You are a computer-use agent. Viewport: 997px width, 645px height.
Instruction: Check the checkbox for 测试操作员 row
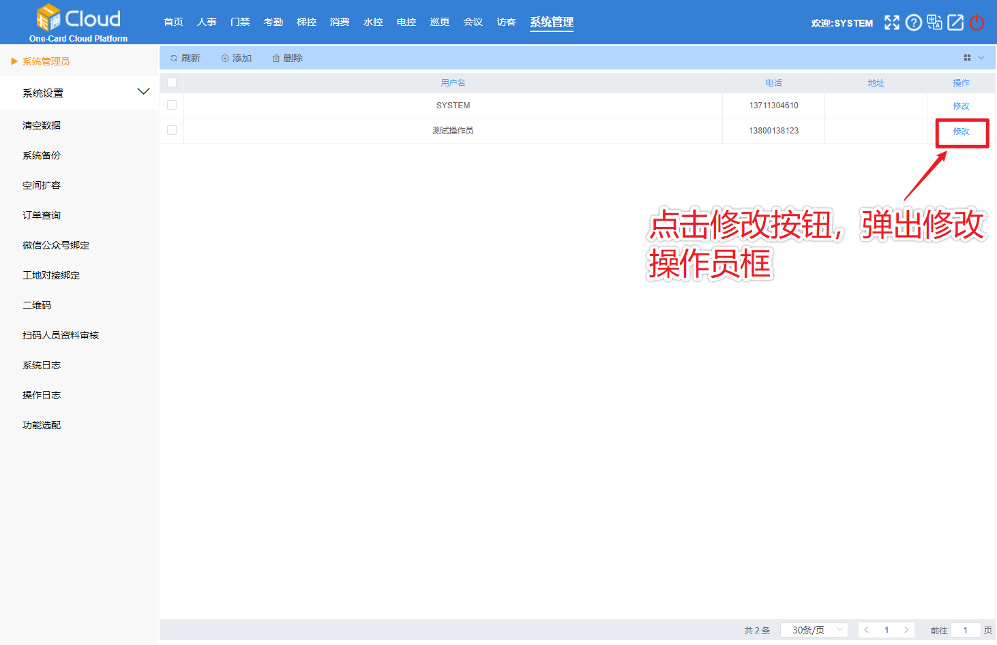coord(172,130)
